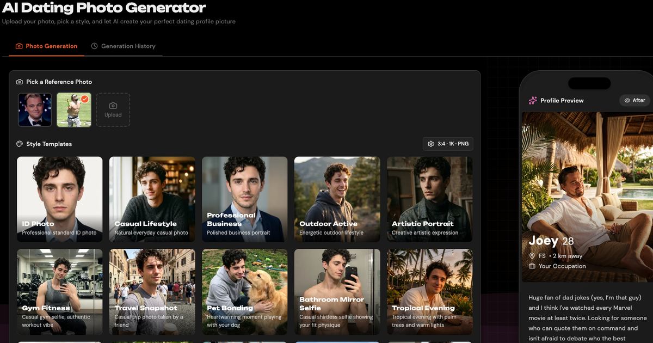653x343 pixels.
Task: Click the "Pick a Reference Photo" label
Action: (x=59, y=82)
